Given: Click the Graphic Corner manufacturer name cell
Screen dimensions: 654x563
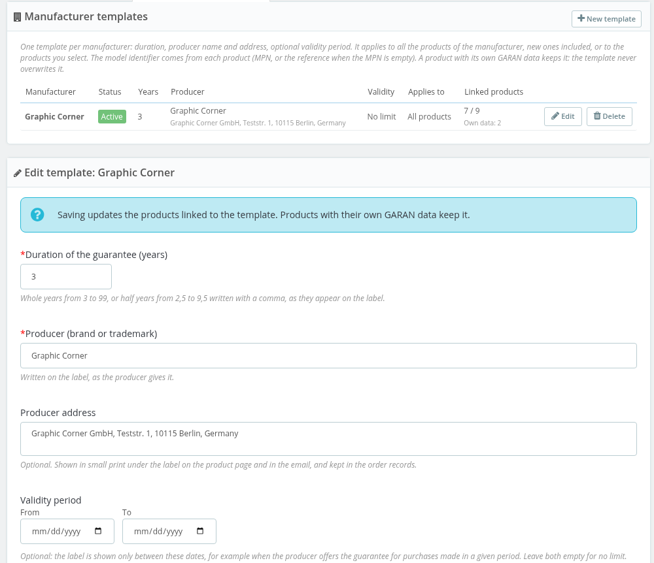Looking at the screenshot, I should pyautogui.click(x=54, y=117).
